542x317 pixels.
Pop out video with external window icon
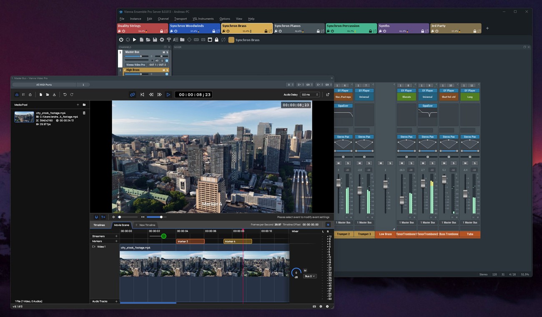[328, 95]
